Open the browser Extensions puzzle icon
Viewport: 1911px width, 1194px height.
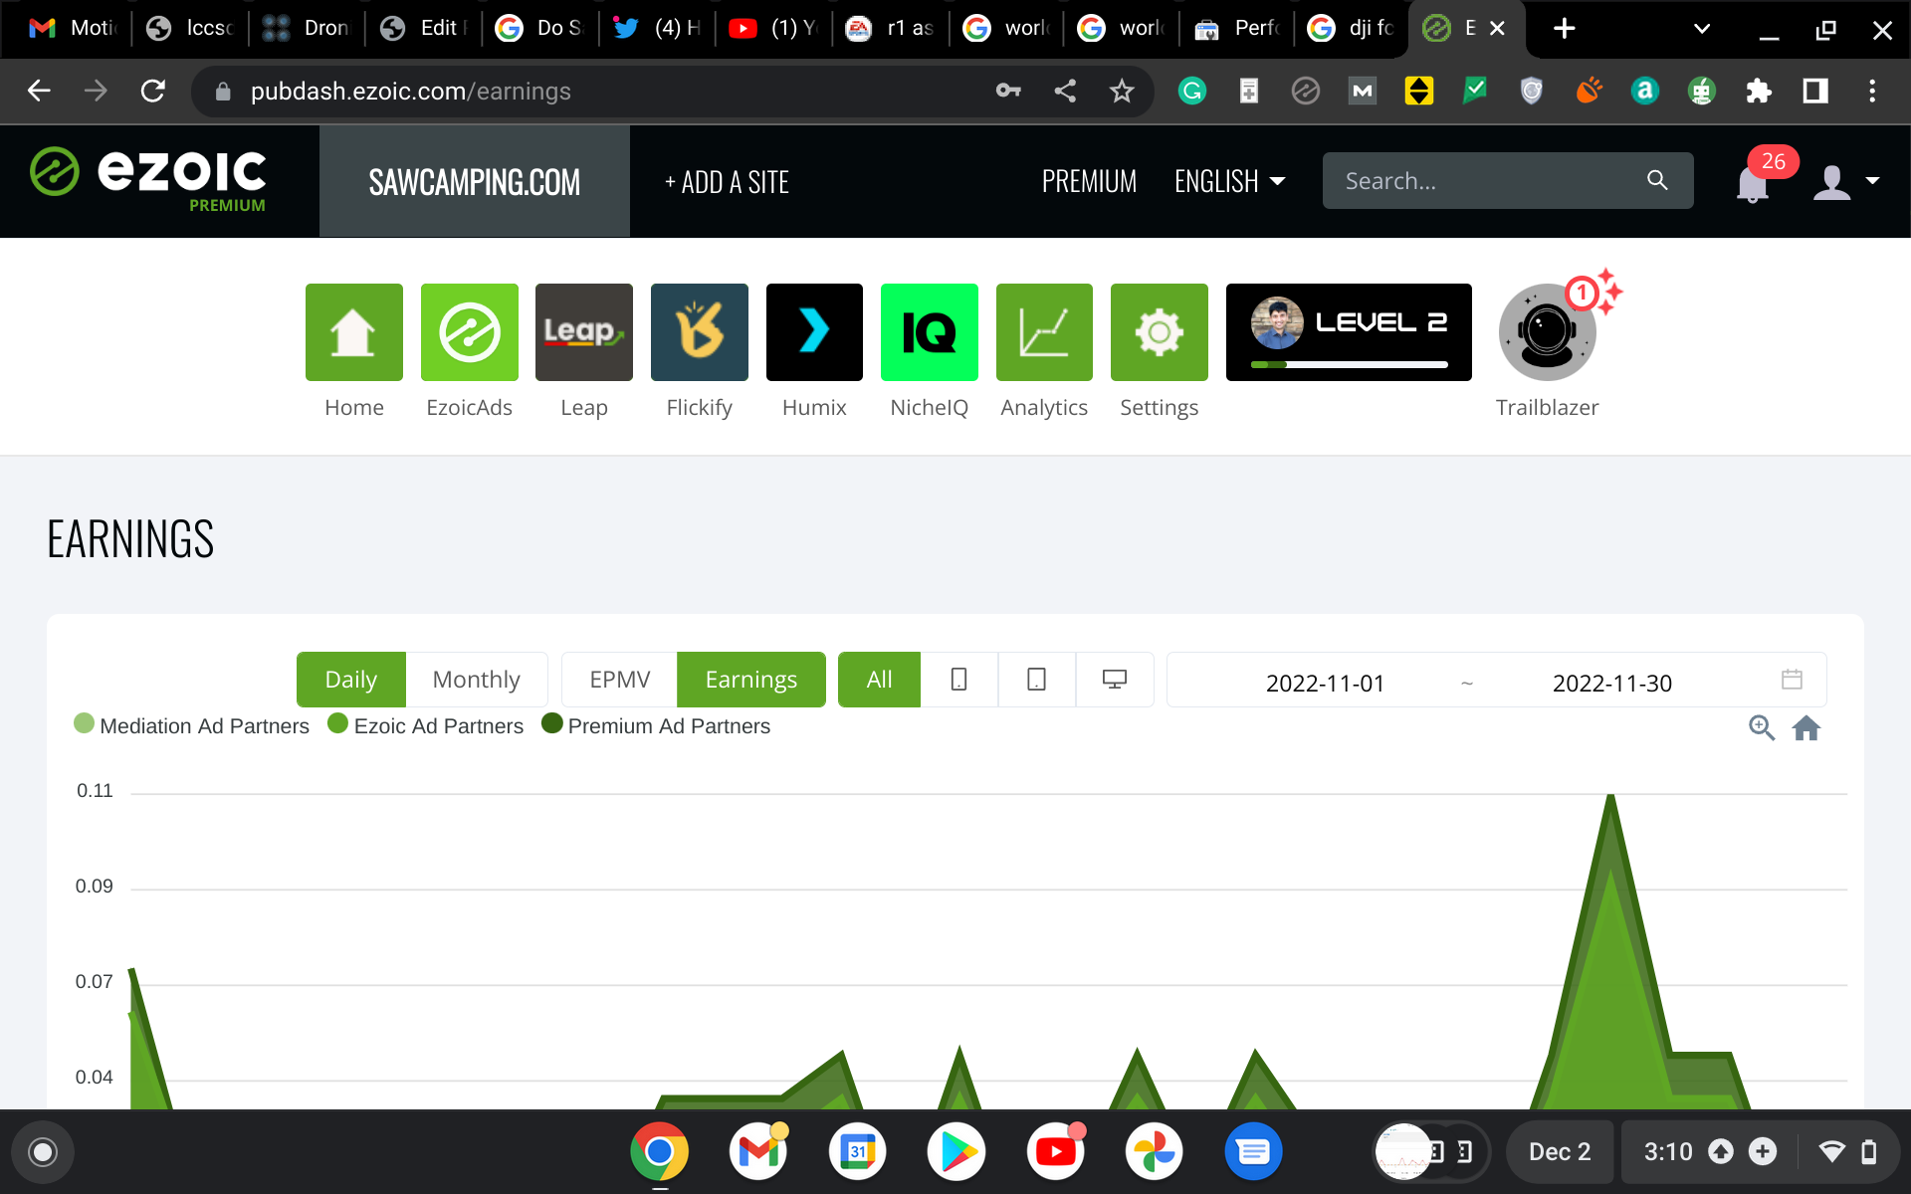click(1759, 92)
